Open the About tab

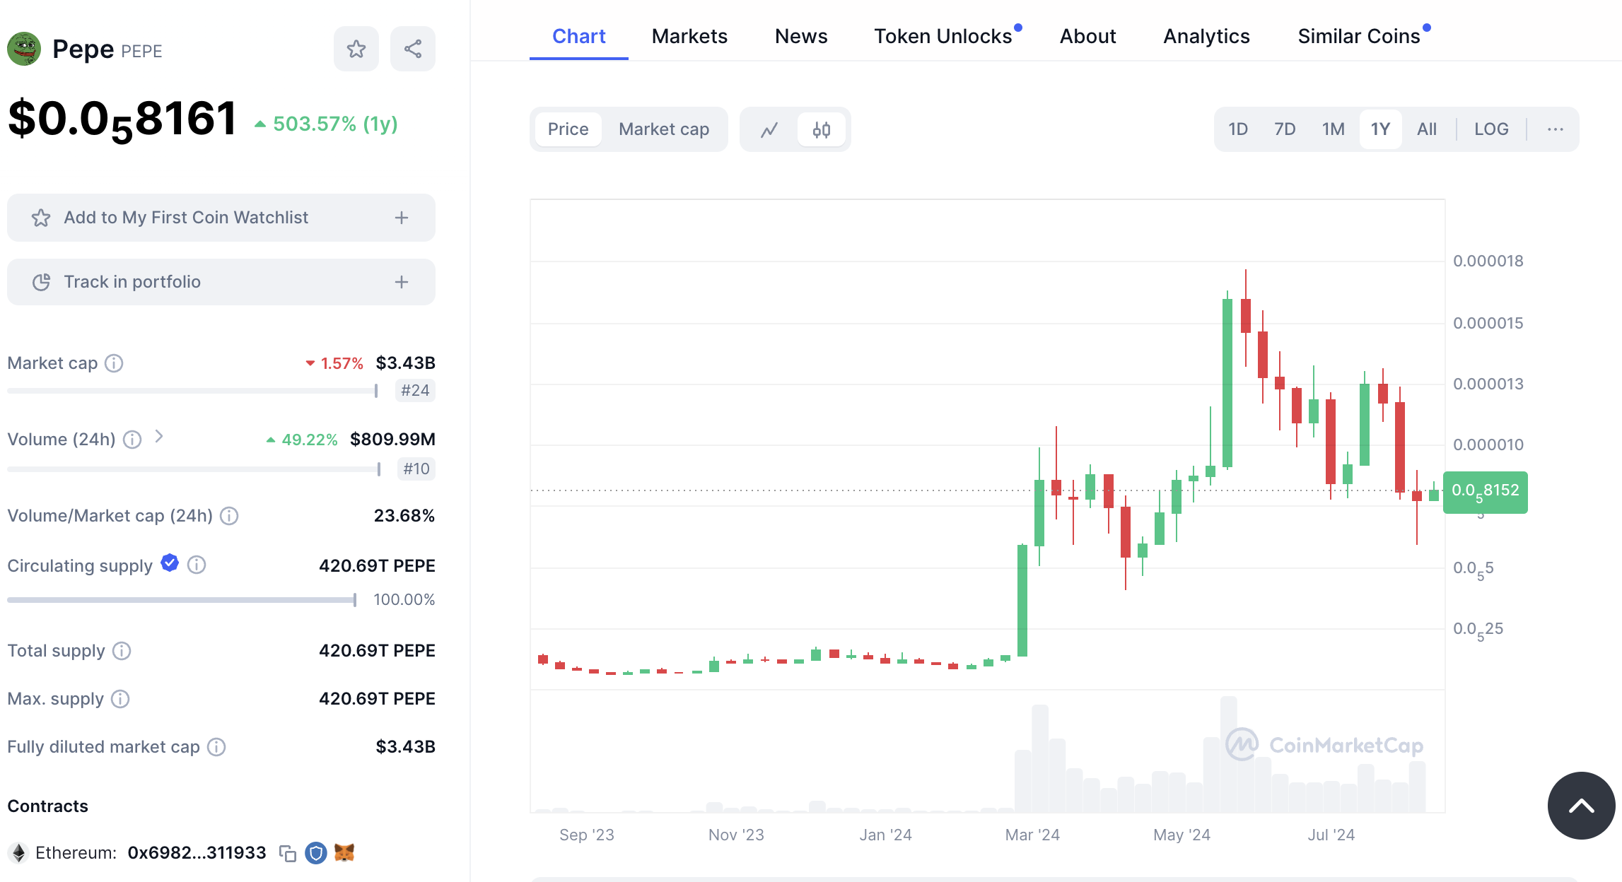coord(1087,36)
